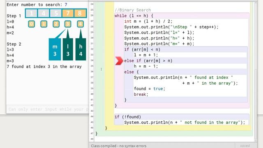Click the 'while (l <= h) {' line
This screenshot has width=263, height=148.
[x=134, y=16]
